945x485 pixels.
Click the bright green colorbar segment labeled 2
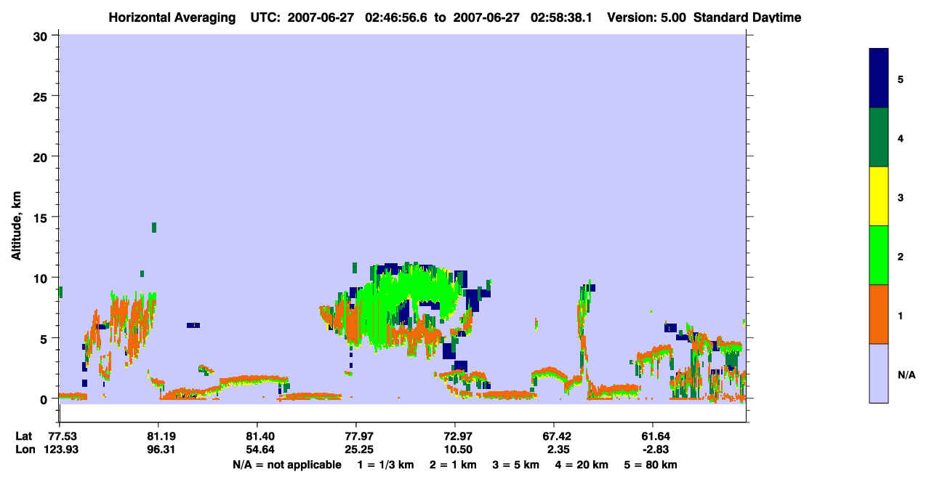tap(879, 255)
